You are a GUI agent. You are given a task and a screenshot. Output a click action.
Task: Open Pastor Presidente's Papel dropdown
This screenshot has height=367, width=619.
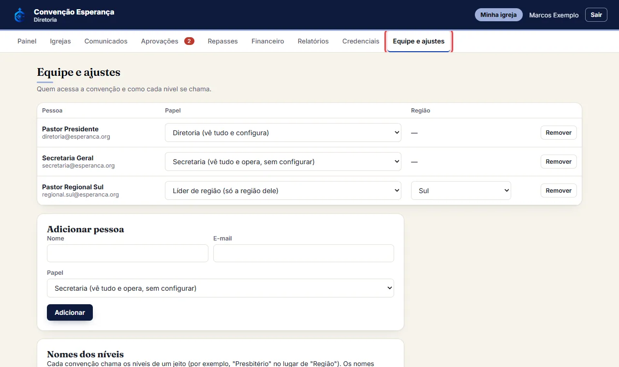283,132
